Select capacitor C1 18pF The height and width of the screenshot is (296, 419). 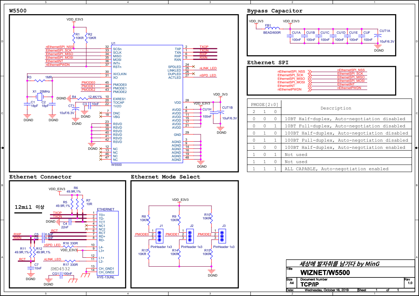click(27, 104)
